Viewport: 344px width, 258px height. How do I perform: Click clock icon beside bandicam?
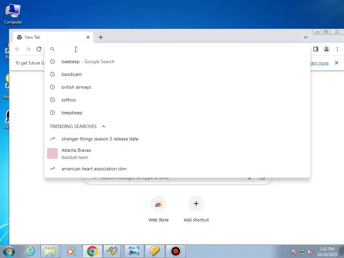tap(52, 74)
